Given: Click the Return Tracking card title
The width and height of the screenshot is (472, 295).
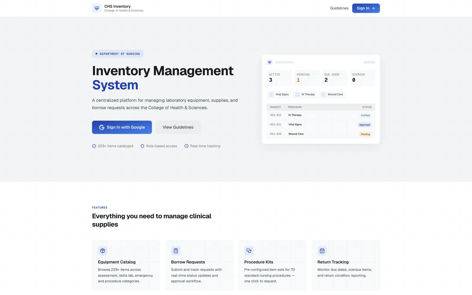Looking at the screenshot, I should [333, 262].
